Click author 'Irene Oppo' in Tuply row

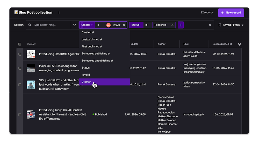click(164, 132)
